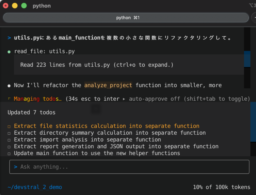Image resolution: width=256 pixels, height=195 pixels.
Task: Click the 'Updated 7 todos' header
Action: tap(31, 112)
